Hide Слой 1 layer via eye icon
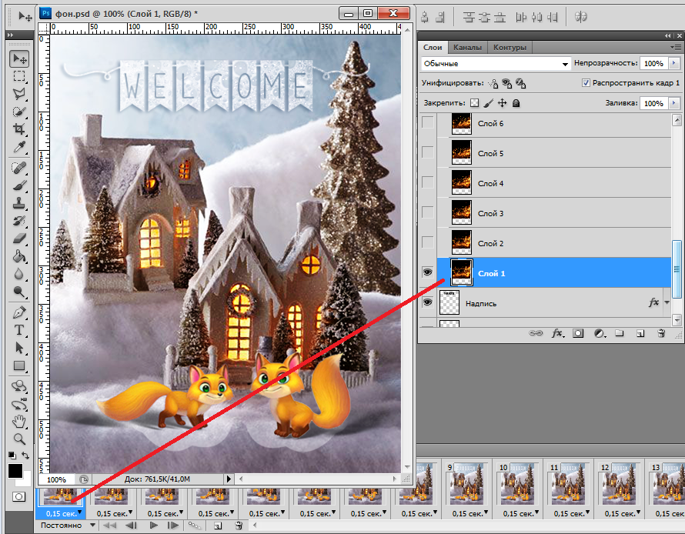Image resolution: width=685 pixels, height=534 pixels. point(428,272)
